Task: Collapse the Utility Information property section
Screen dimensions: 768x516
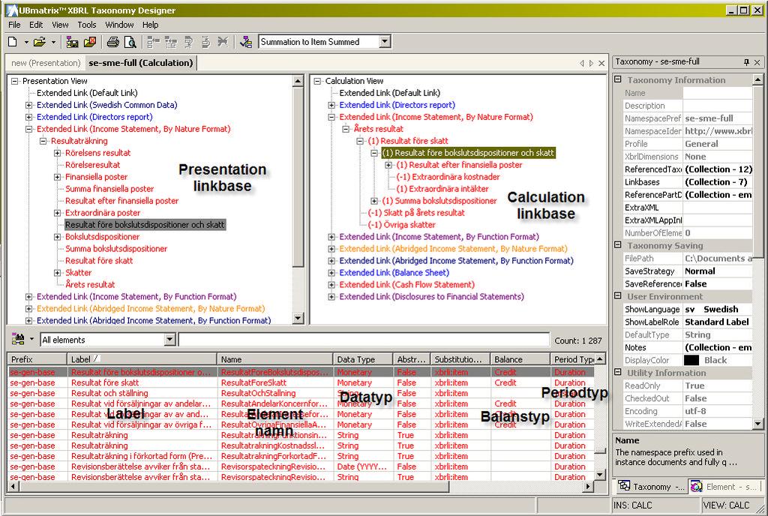Action: tap(618, 372)
